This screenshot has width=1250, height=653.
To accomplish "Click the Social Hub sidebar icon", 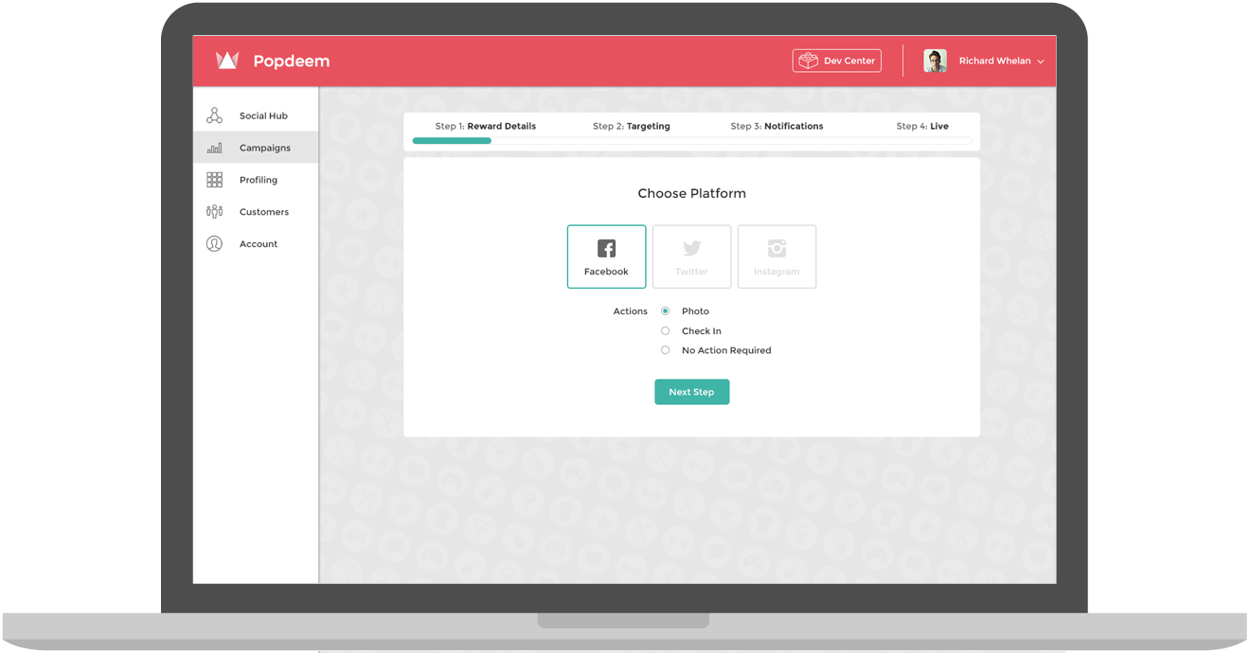I will [x=215, y=115].
